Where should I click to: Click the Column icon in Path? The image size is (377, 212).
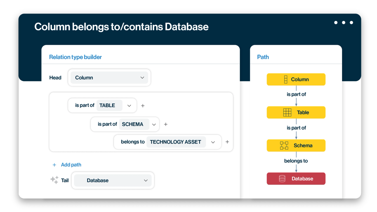(286, 79)
